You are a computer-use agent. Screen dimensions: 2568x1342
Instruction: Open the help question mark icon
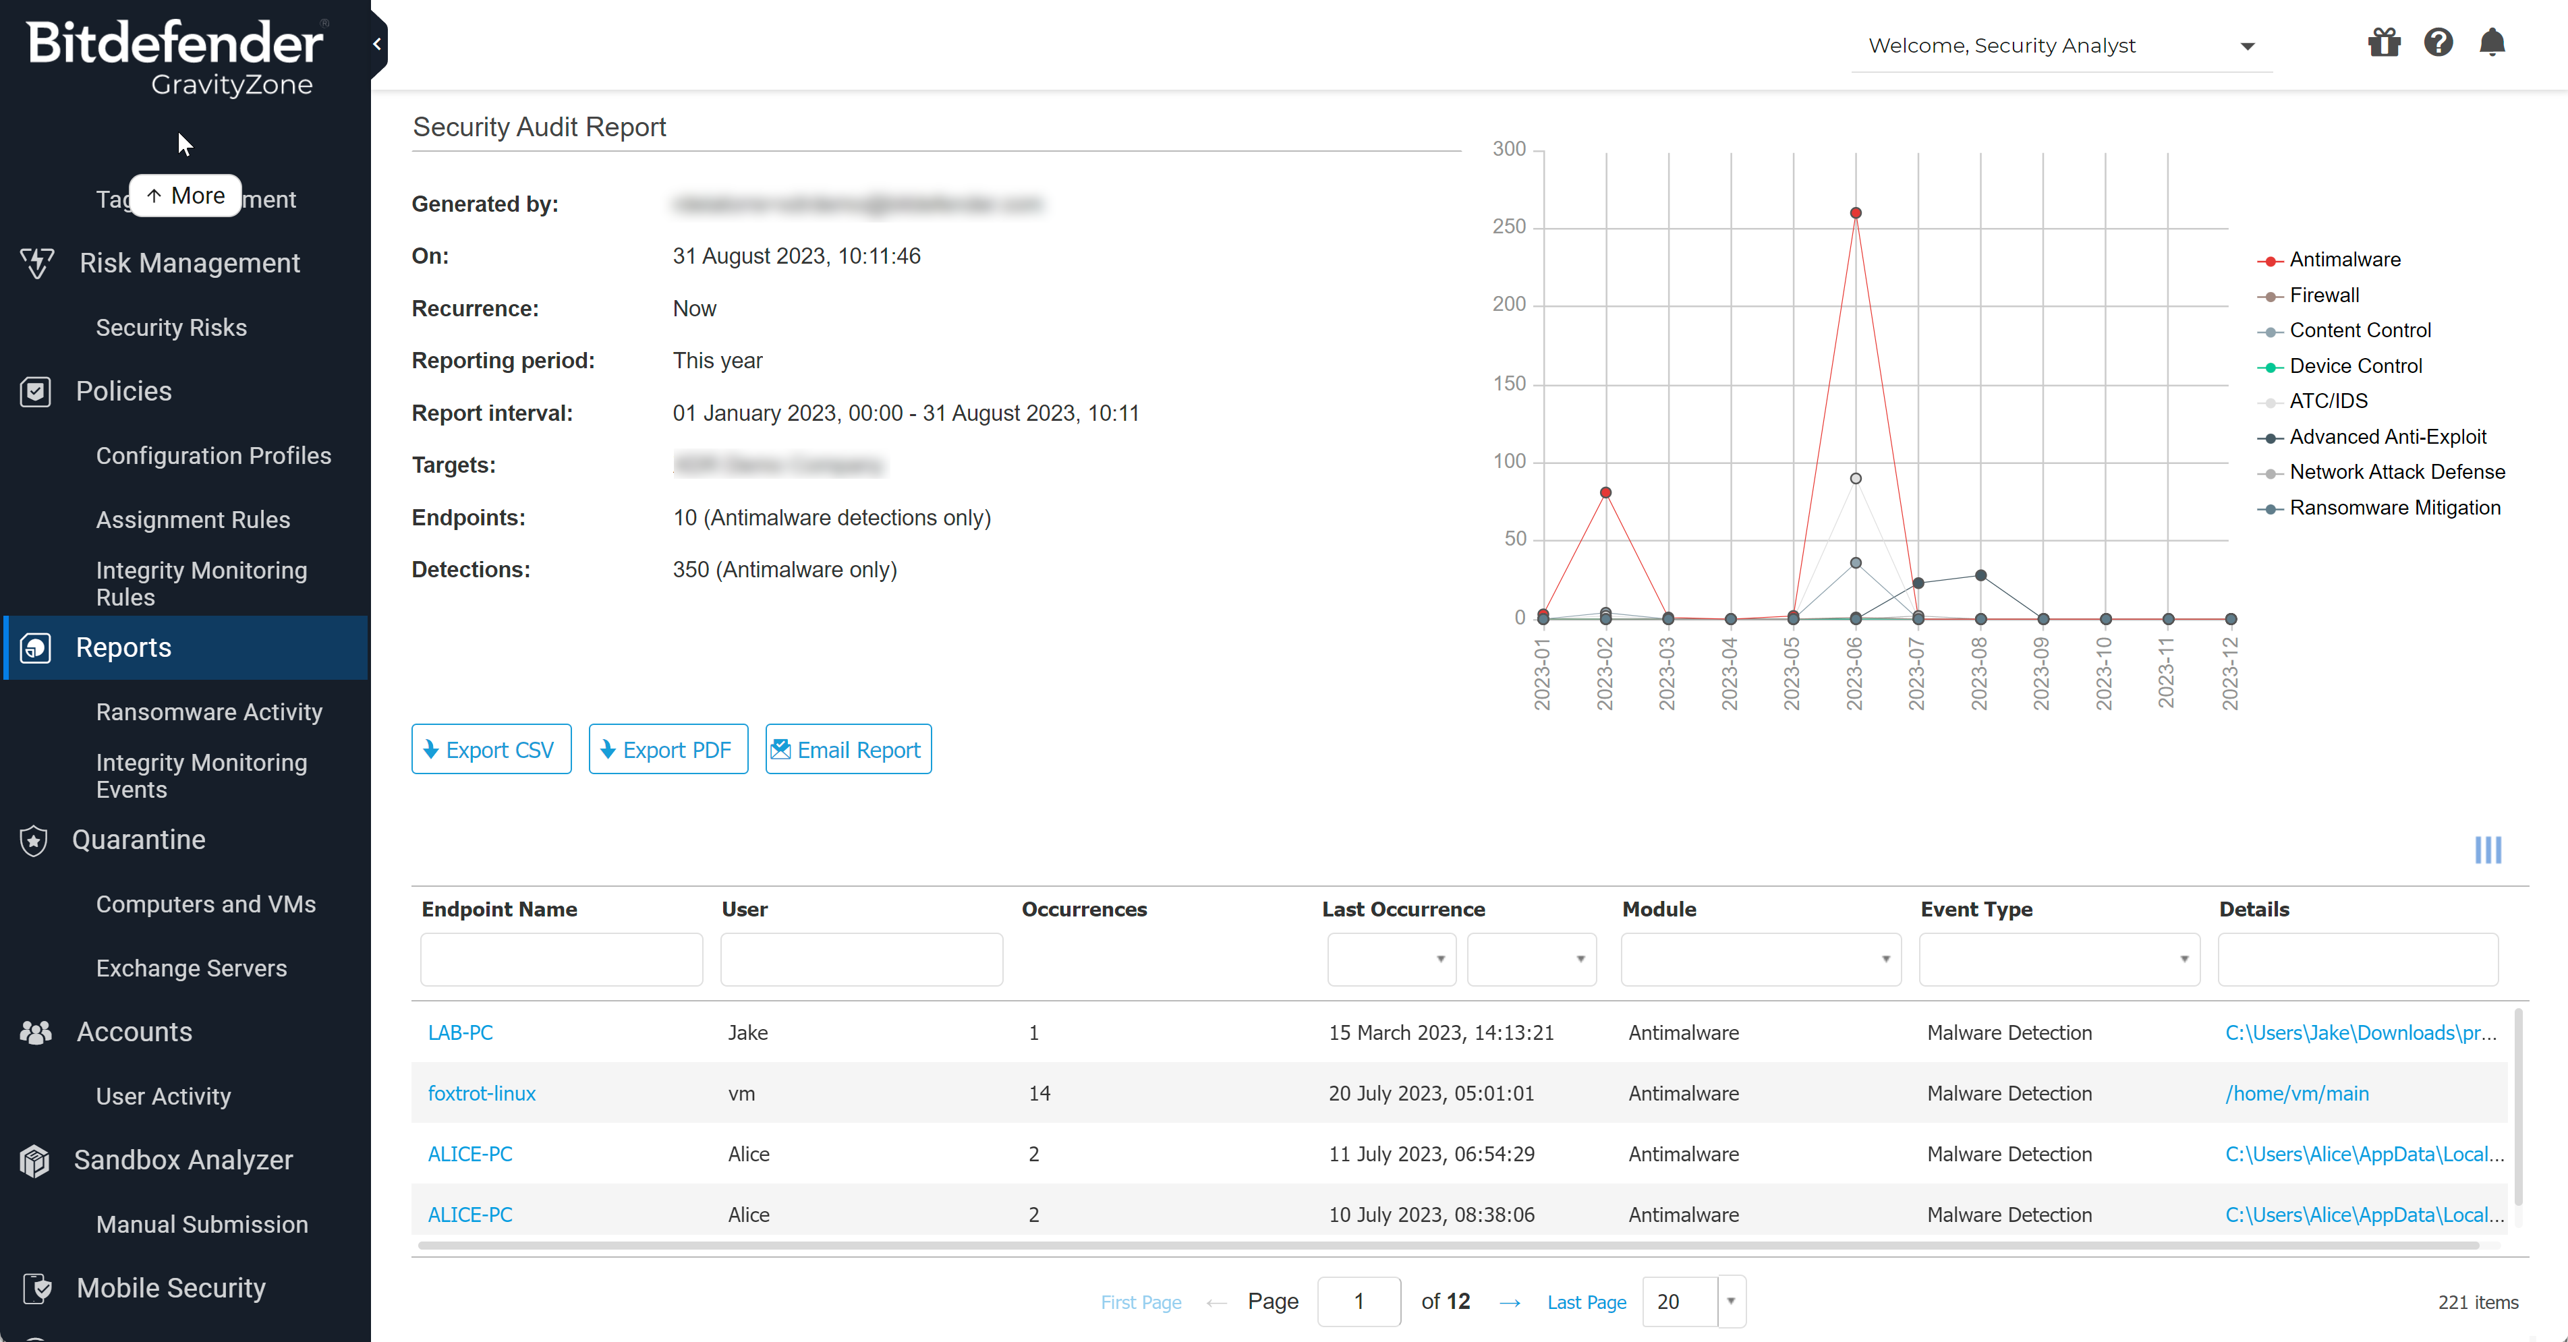(2438, 43)
